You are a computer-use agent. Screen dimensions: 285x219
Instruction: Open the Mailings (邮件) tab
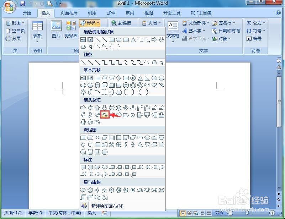click(x=111, y=13)
